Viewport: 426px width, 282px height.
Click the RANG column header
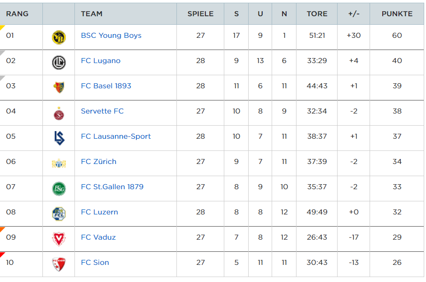[17, 14]
